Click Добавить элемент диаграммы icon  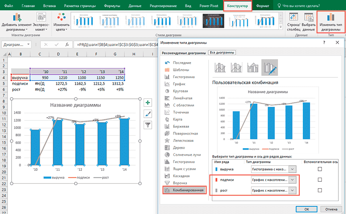pos(16,18)
